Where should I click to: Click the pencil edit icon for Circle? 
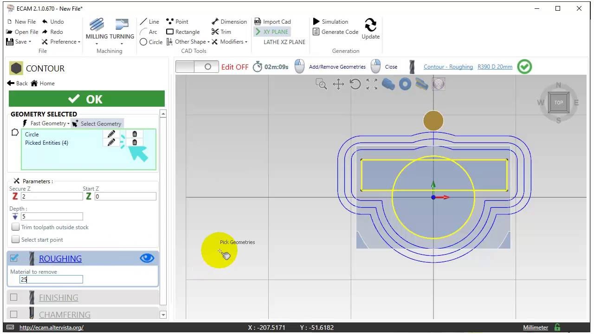tap(111, 134)
